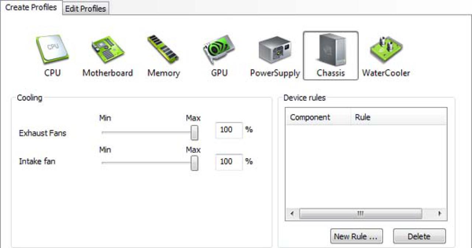The height and width of the screenshot is (248, 472).
Task: Select the Memory component icon
Action: coord(164,55)
